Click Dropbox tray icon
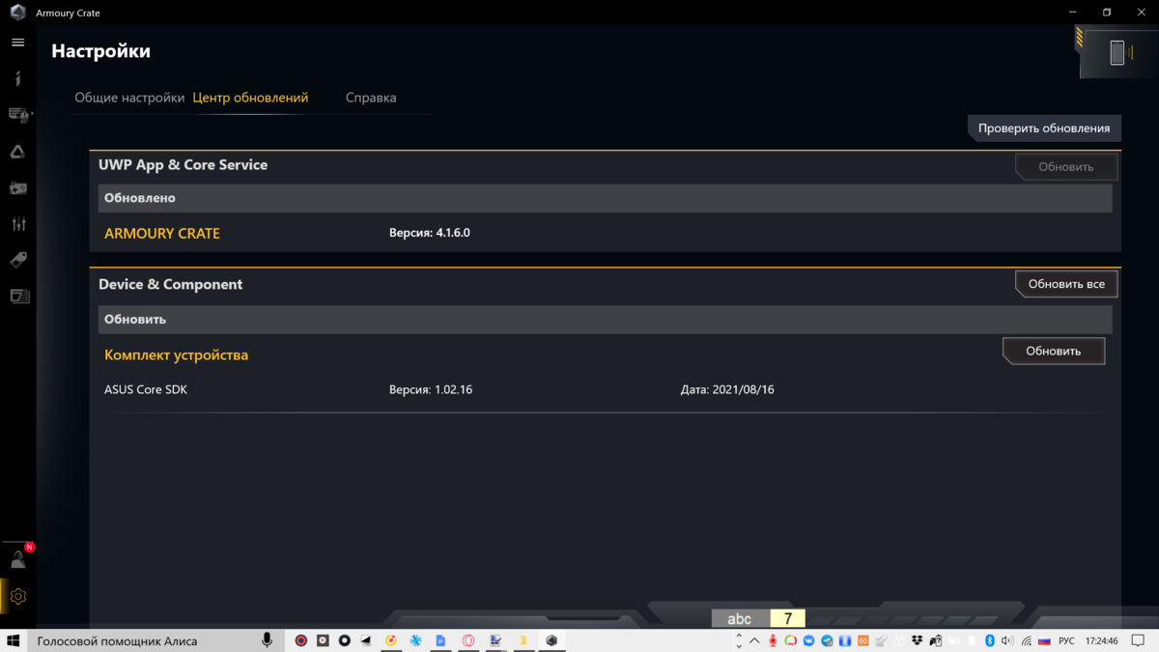This screenshot has height=652, width=1159. 917,640
